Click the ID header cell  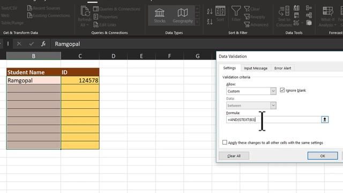pyautogui.click(x=80, y=72)
